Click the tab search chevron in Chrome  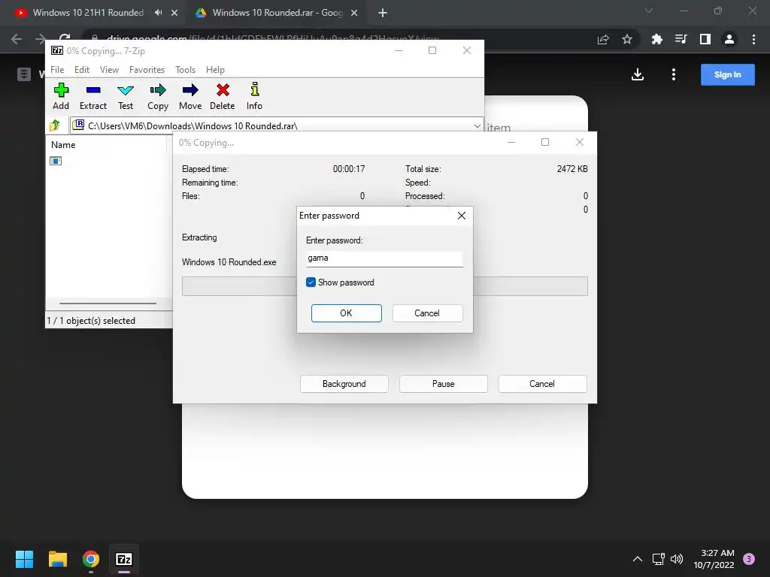click(x=649, y=11)
